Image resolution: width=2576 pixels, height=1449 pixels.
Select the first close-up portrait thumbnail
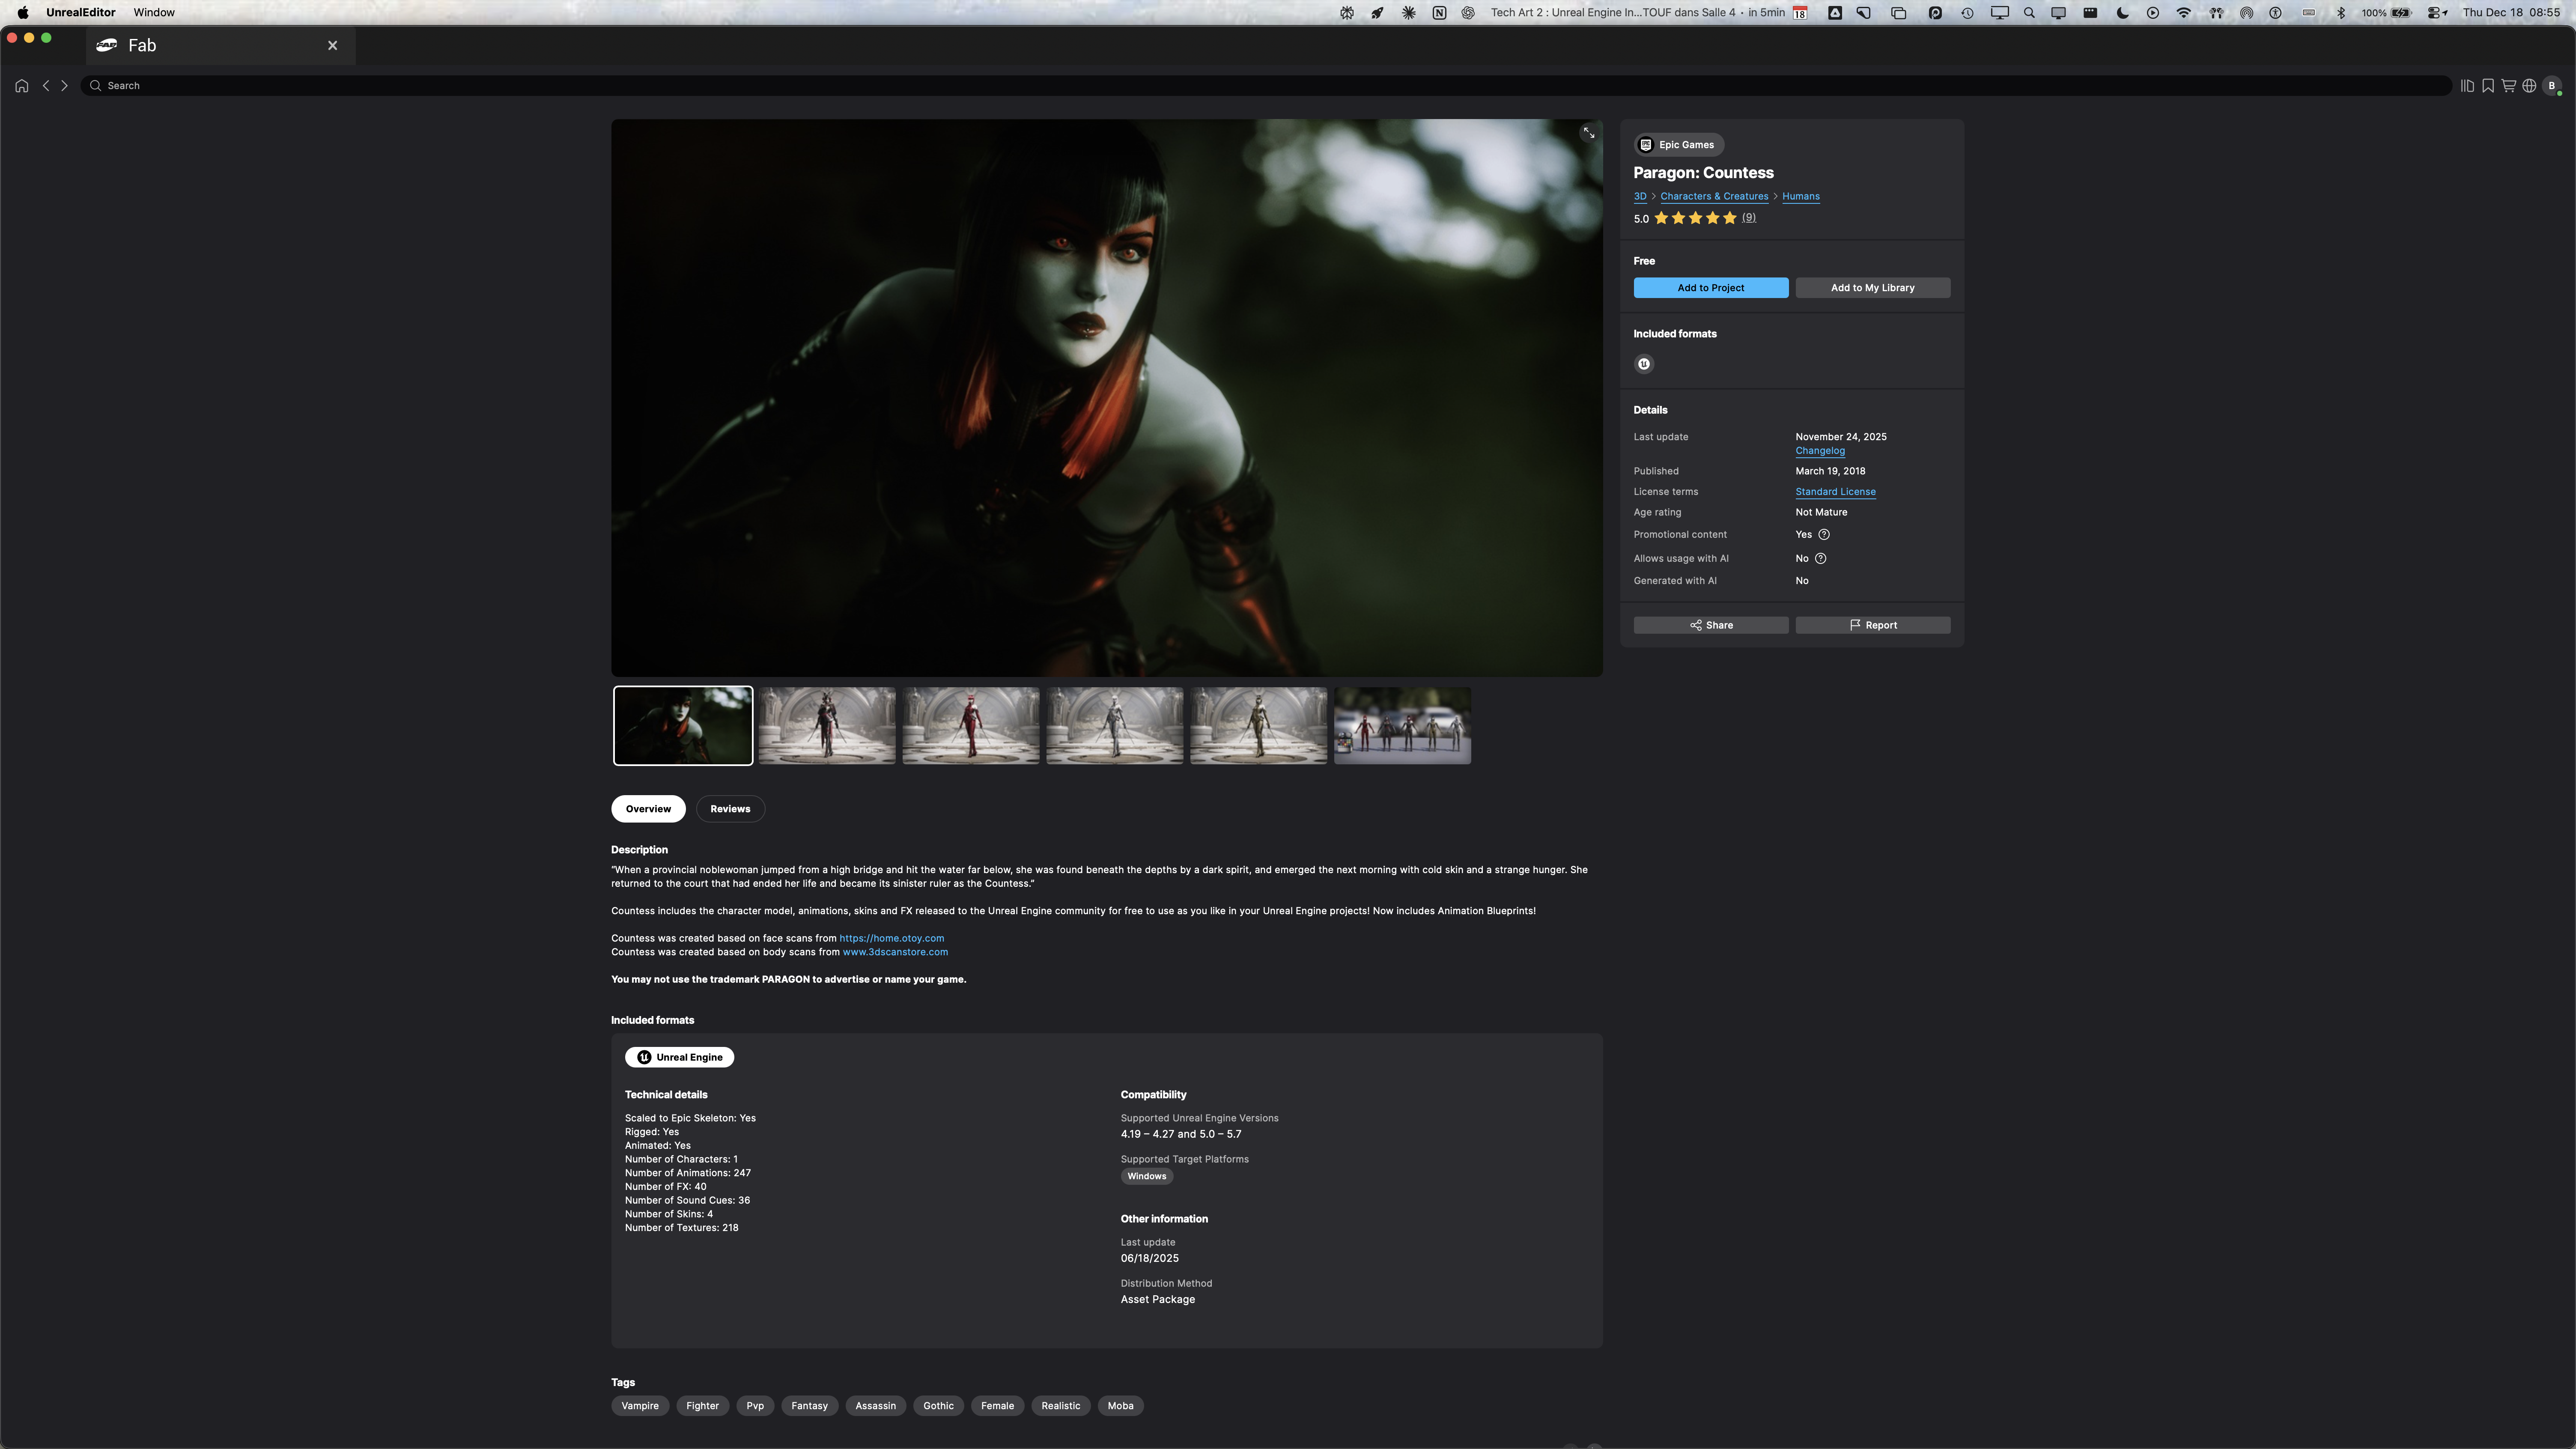683,726
